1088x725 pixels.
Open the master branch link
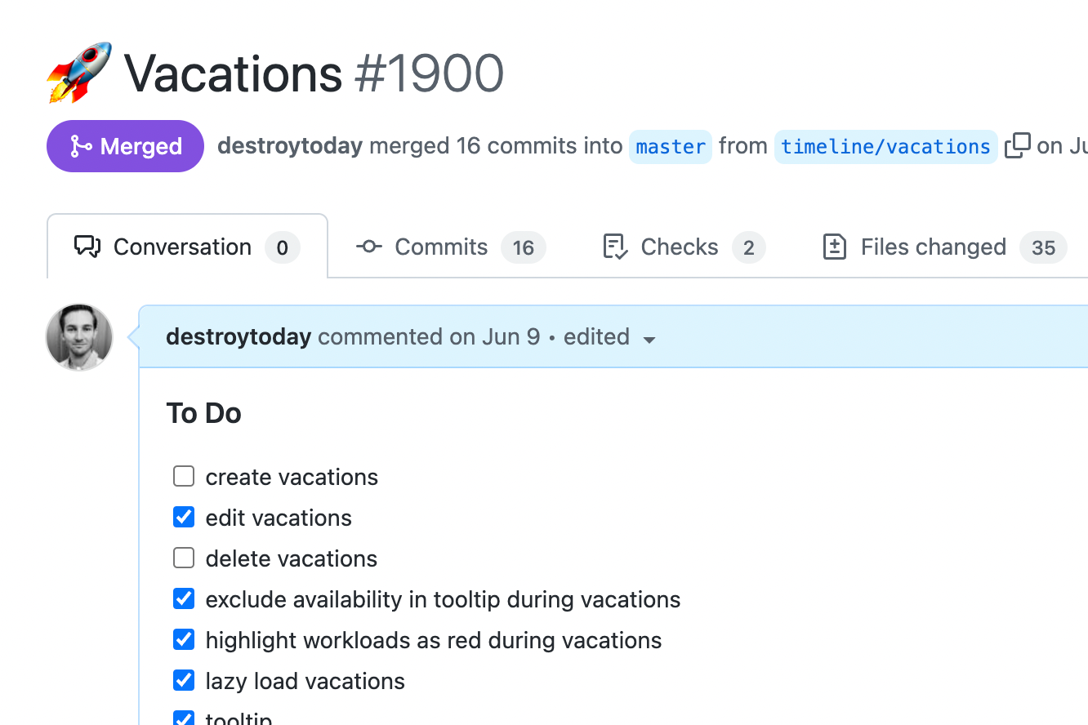671,147
